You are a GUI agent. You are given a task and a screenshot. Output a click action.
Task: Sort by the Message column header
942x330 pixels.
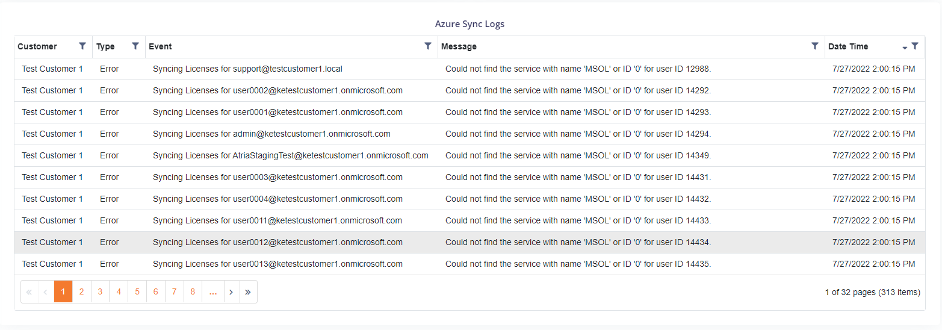click(459, 46)
